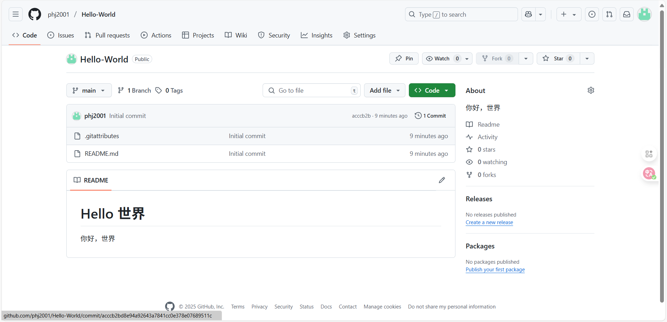Open your pull requests from the top bar

(609, 14)
